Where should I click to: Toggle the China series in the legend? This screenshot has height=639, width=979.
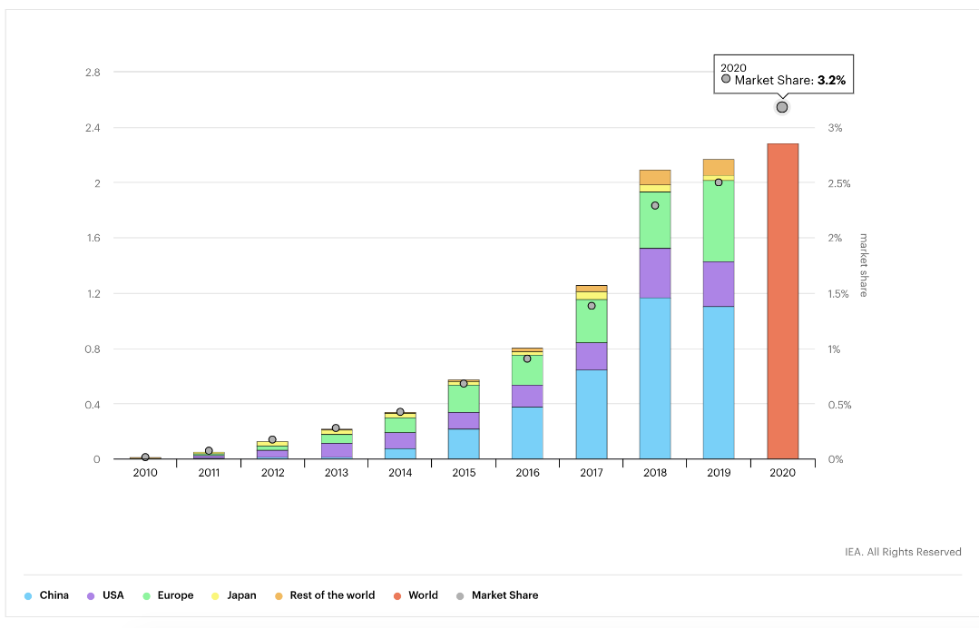47,595
